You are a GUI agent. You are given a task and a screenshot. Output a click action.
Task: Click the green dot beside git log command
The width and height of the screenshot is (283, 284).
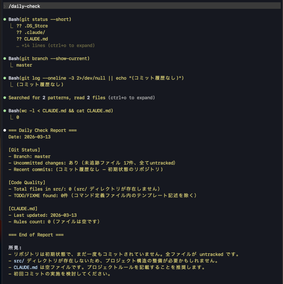[x=5, y=78]
